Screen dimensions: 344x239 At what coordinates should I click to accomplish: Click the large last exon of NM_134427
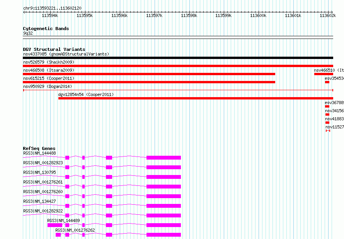163,206
